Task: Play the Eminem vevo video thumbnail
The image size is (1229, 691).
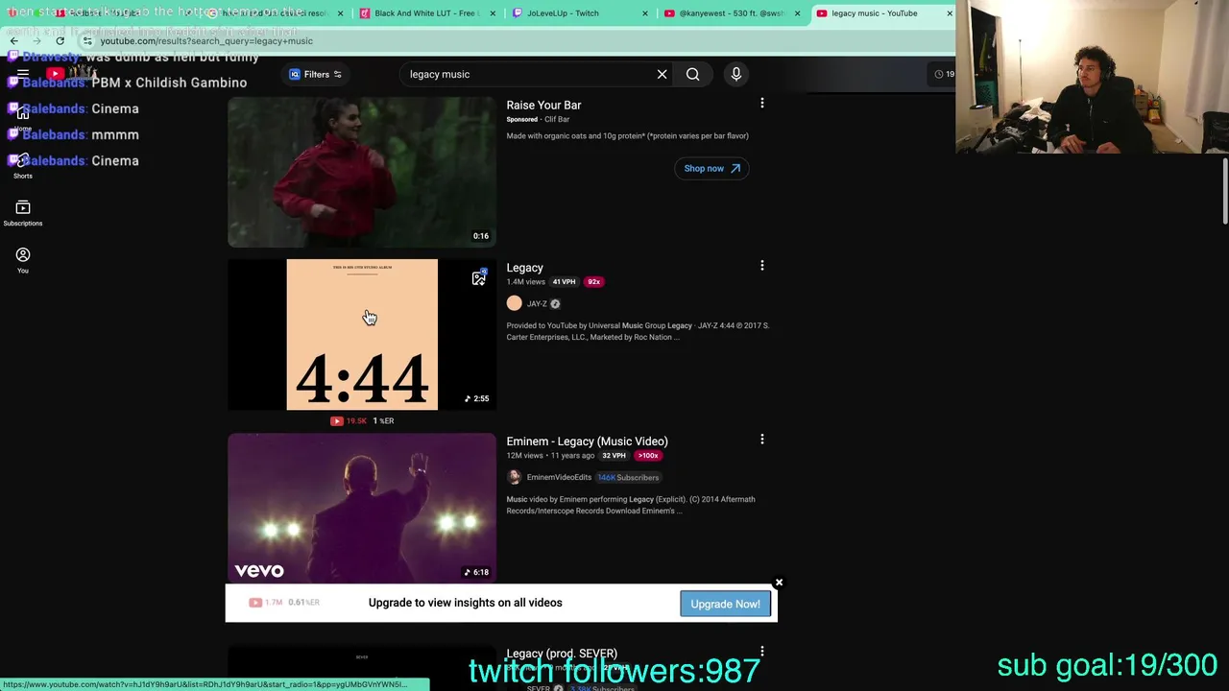Action: pyautogui.click(x=362, y=508)
